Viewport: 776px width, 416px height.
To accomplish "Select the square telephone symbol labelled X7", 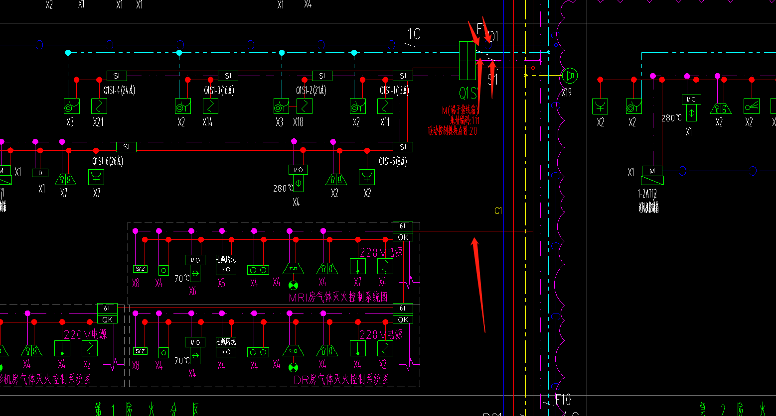I will [x=96, y=177].
